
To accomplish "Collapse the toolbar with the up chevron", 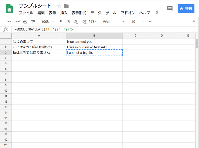I will tap(193, 22).
